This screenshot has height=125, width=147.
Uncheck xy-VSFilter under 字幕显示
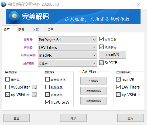coord(8,94)
